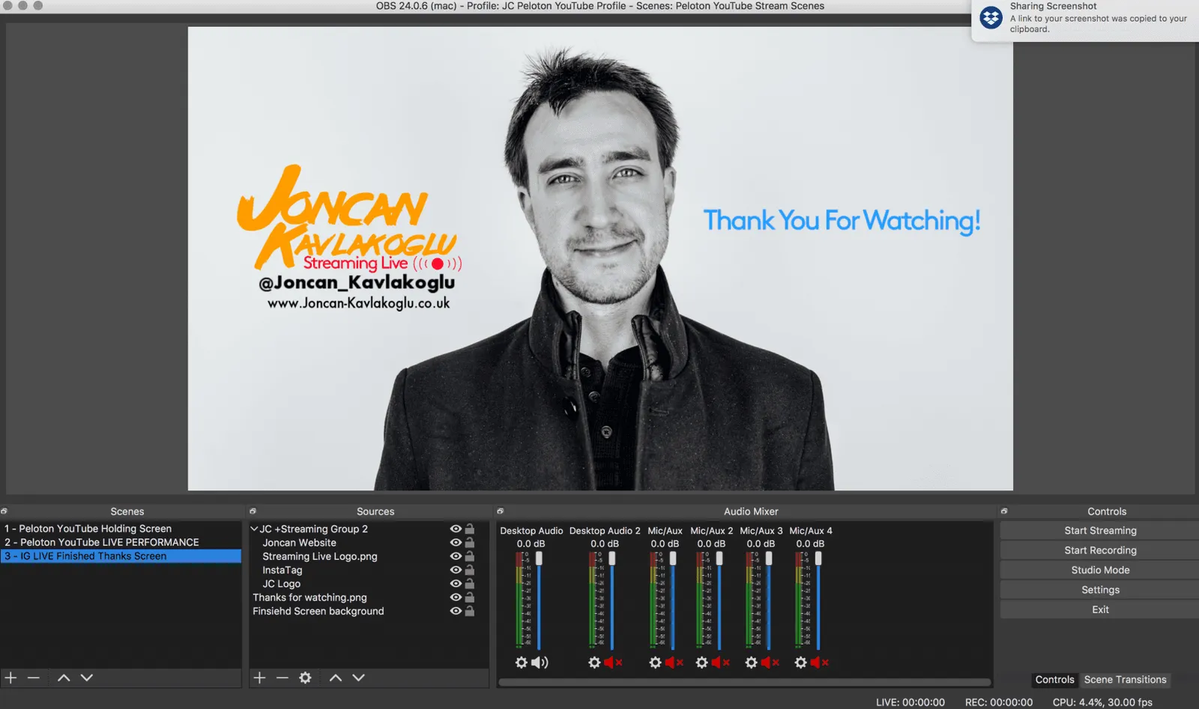Lock the Joncan Website source
1199x709 pixels.
(470, 543)
